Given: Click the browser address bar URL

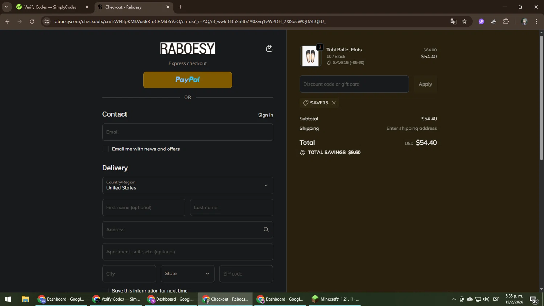Looking at the screenshot, I should tap(190, 21).
